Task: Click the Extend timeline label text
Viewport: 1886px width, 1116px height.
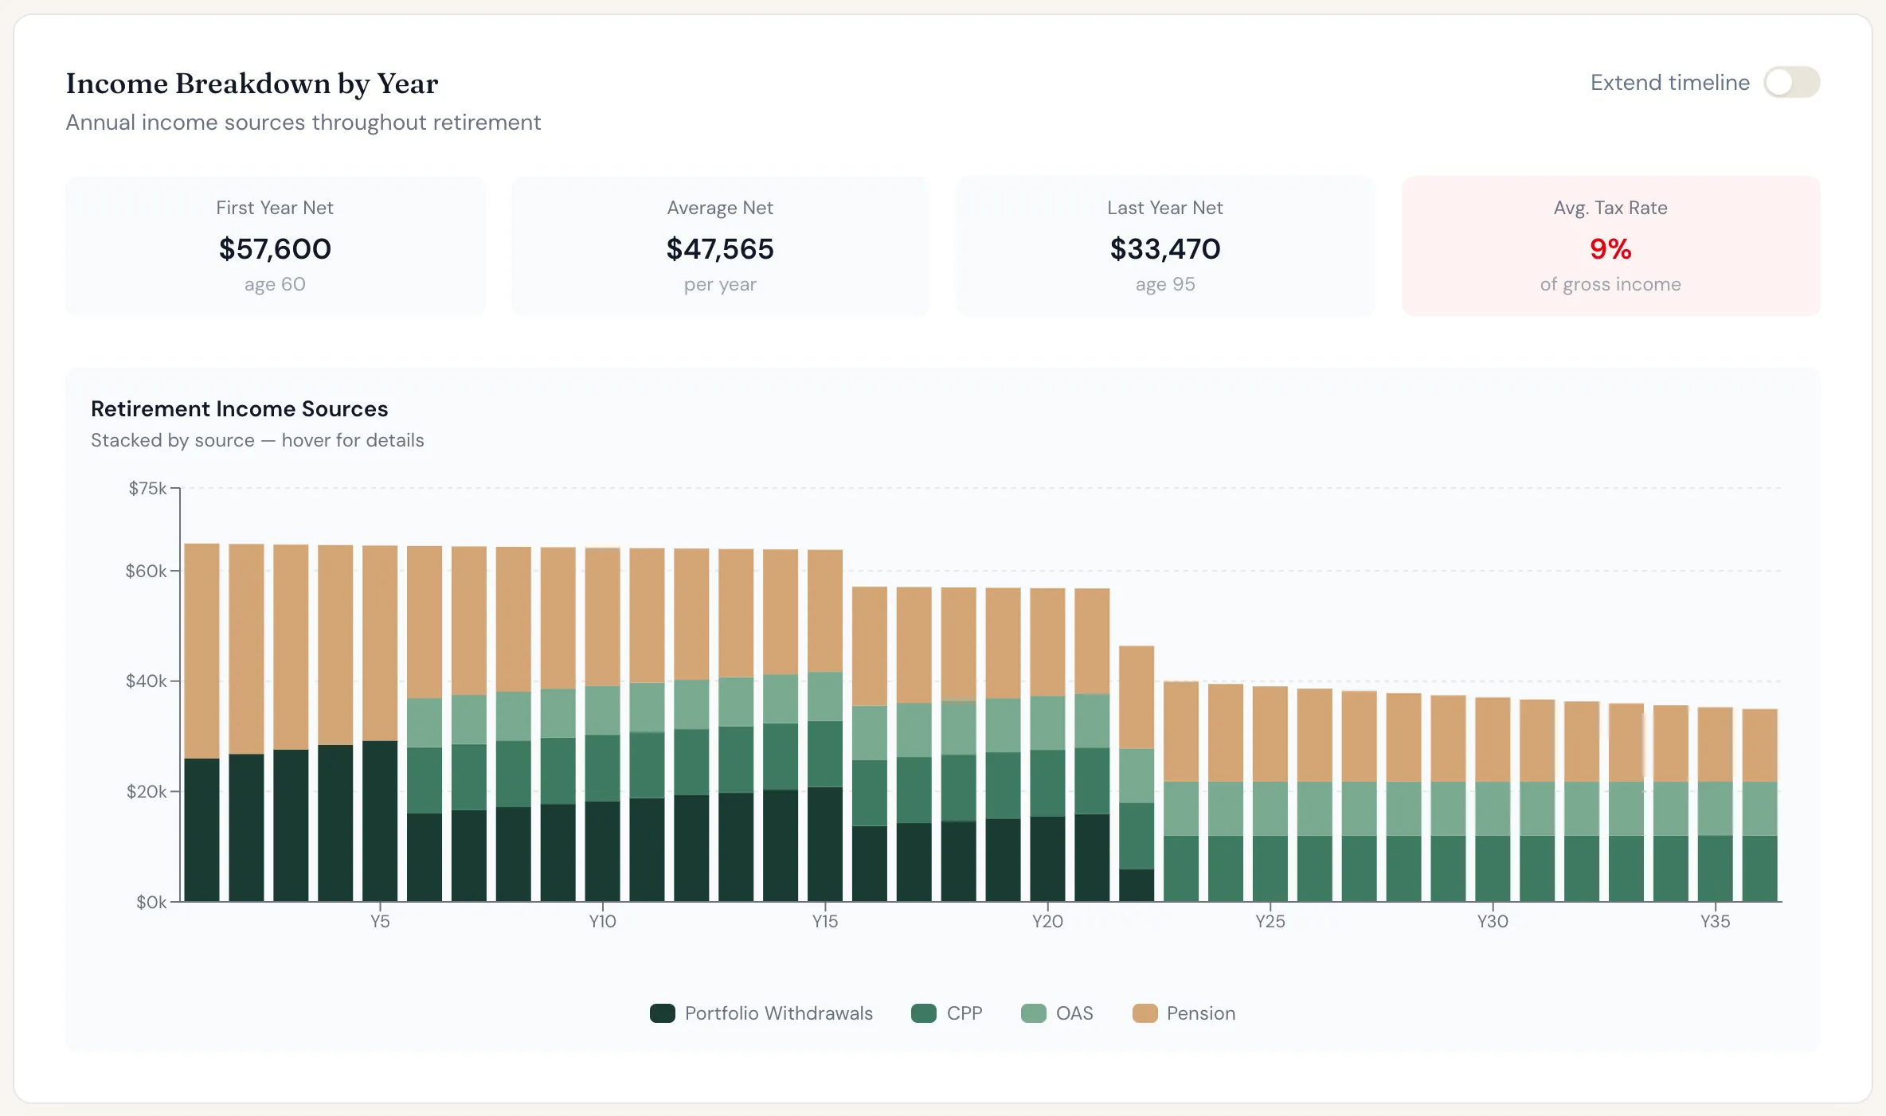Action: [1670, 82]
